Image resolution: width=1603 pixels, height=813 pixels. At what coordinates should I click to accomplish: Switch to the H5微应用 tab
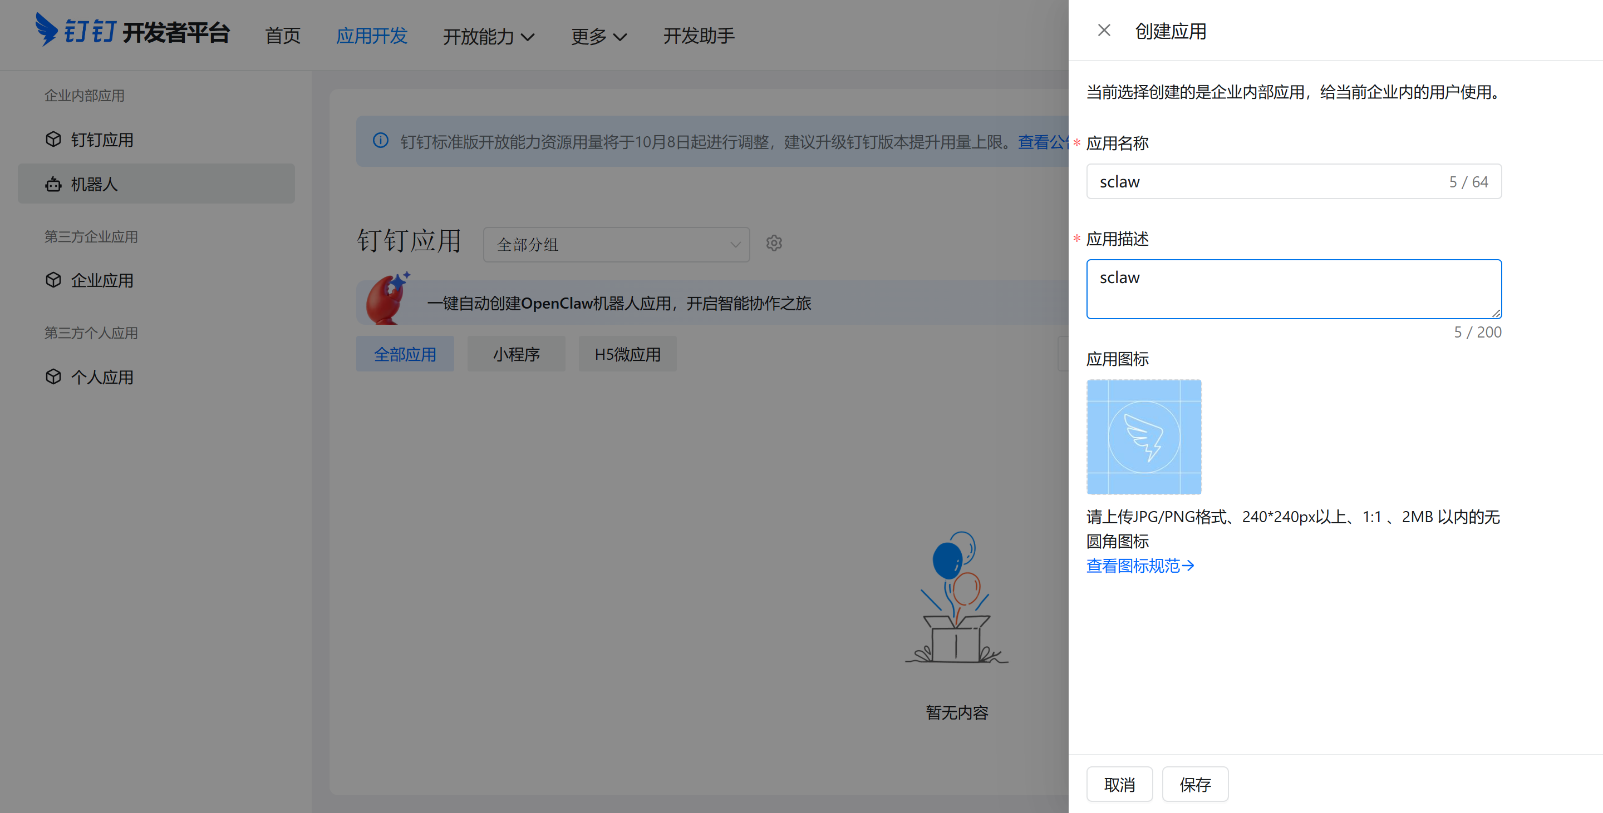(x=627, y=354)
